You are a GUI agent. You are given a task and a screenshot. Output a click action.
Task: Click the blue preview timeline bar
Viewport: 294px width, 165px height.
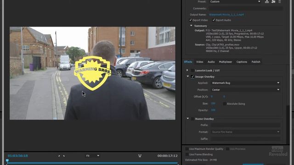tap(92, 163)
